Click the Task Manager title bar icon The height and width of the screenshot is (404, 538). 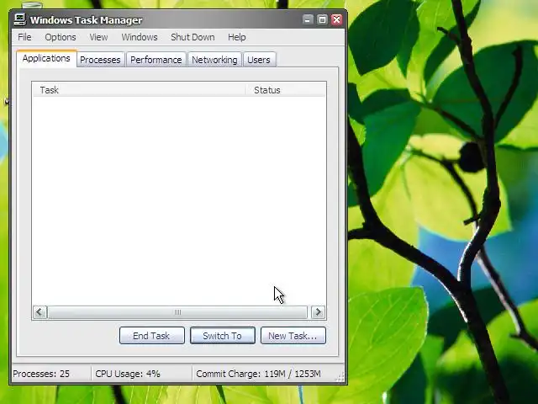[20, 19]
